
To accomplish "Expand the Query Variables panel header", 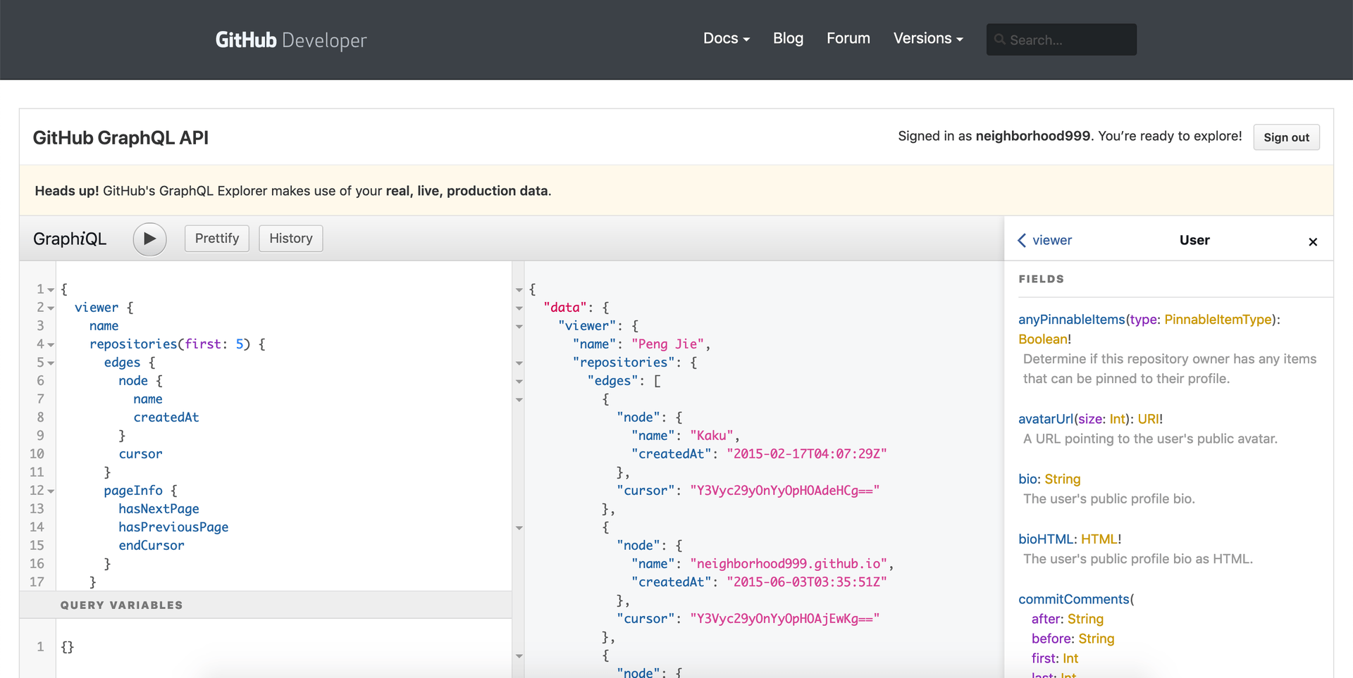I will point(265,605).
